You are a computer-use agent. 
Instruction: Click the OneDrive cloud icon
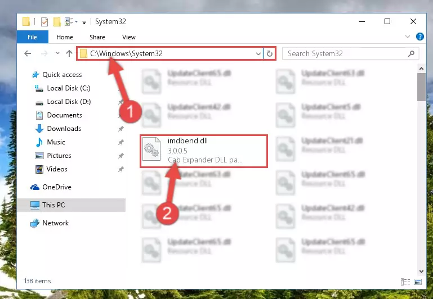tap(35, 187)
